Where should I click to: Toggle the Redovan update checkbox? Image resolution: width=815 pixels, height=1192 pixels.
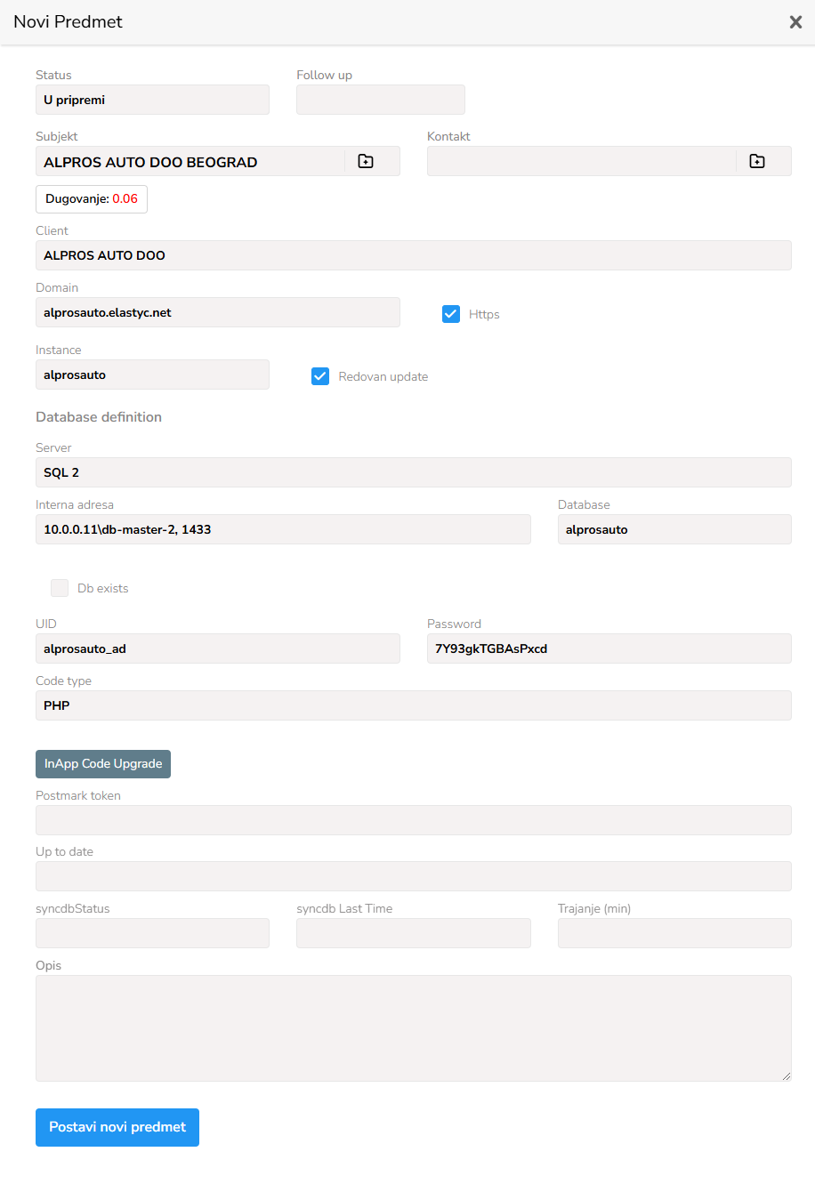tap(320, 376)
